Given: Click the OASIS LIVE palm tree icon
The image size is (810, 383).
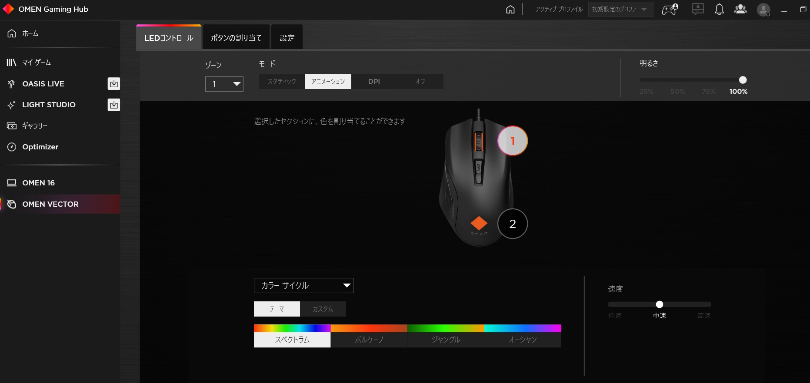Looking at the screenshot, I should 11,84.
